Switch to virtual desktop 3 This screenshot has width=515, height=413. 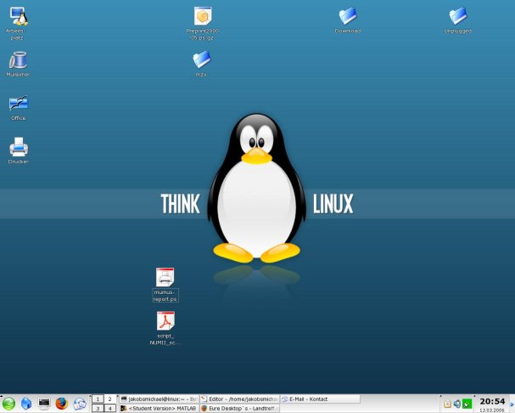[98, 409]
